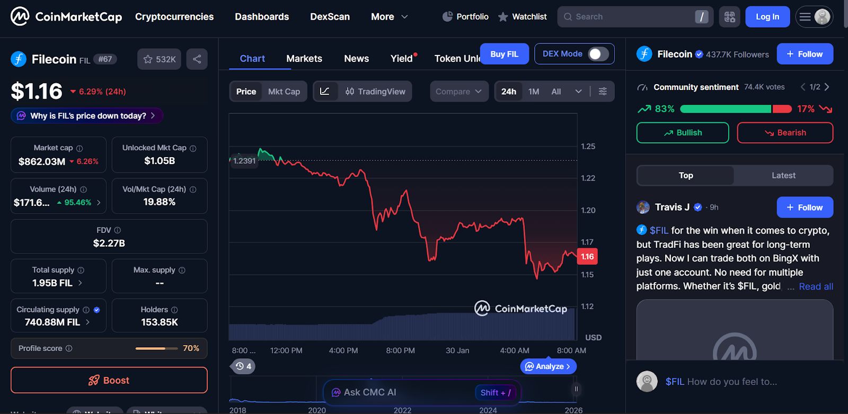Screen dimensions: 848x414
Task: Open chart settings sliders icon
Action: coord(603,92)
